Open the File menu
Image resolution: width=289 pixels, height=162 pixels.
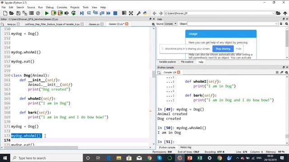4,7
